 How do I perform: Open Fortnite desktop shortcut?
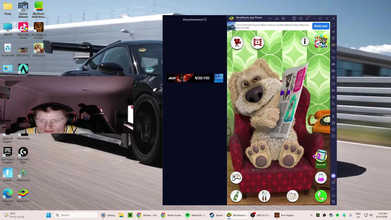(x=8, y=174)
